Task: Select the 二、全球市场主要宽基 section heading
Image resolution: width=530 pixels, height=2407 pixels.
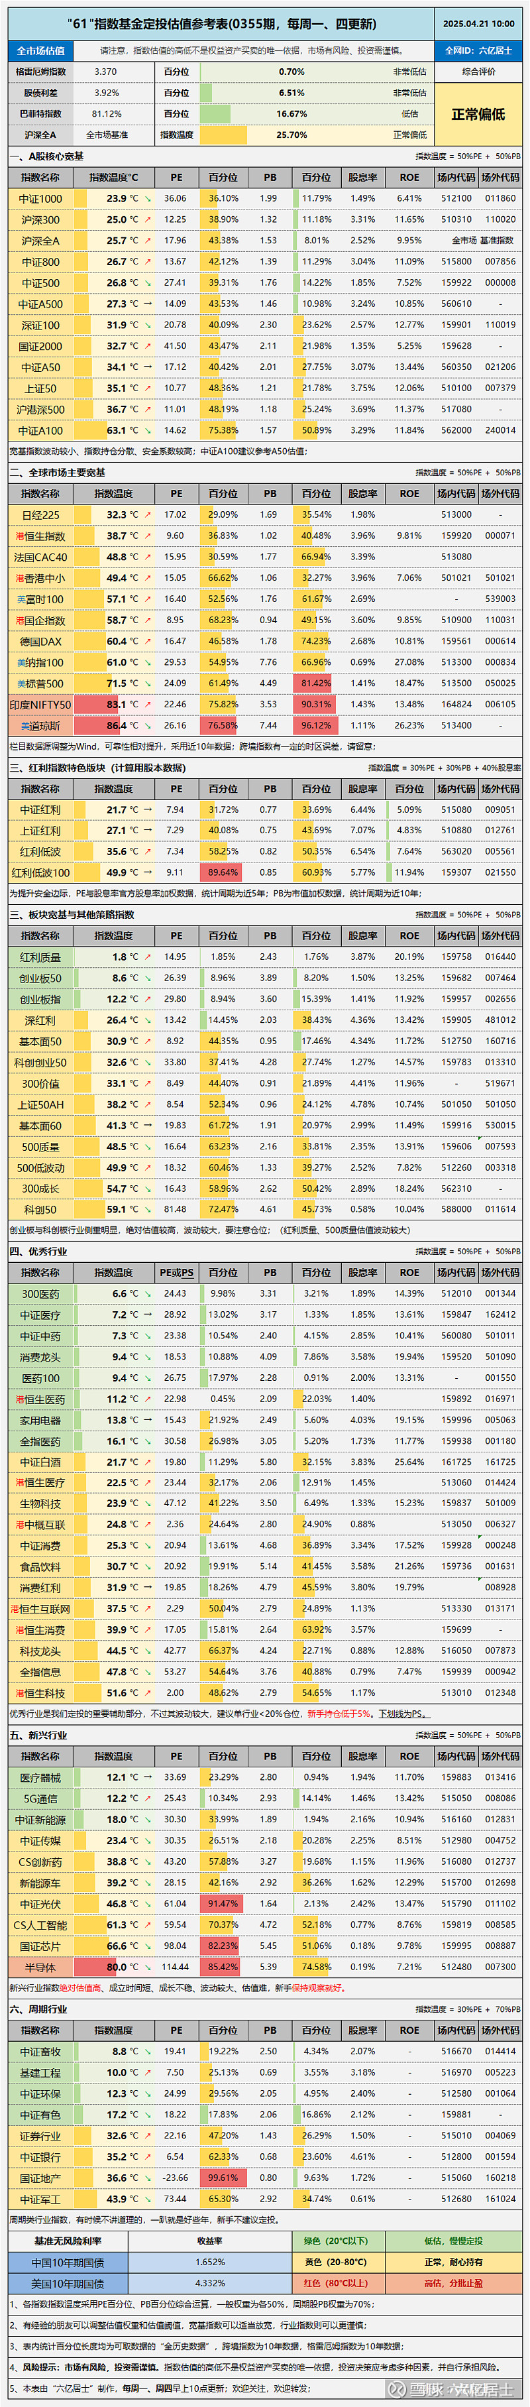Action: [x=58, y=473]
